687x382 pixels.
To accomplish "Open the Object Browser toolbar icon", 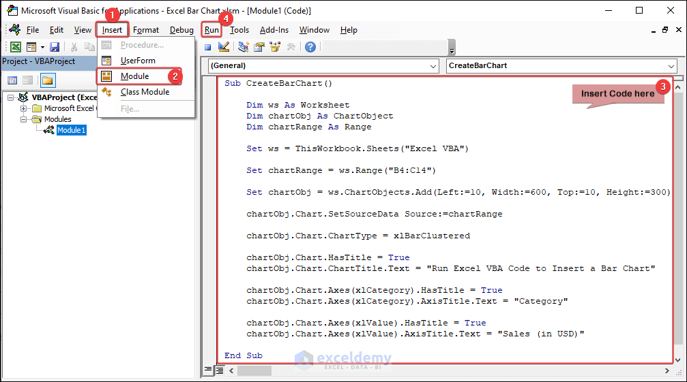I will pos(275,47).
